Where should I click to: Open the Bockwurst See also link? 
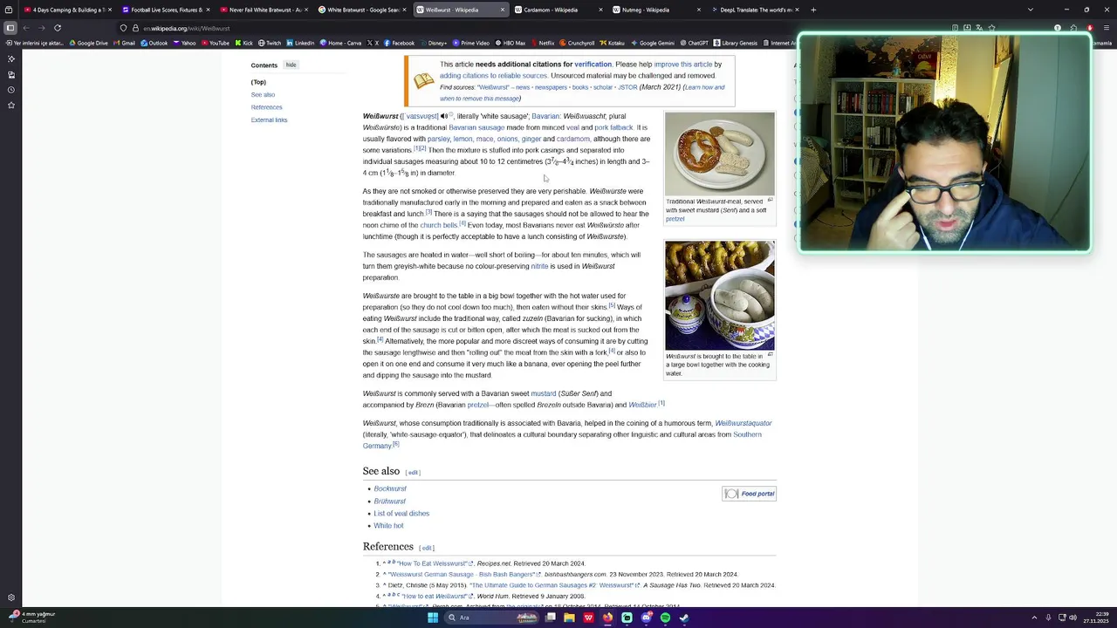pos(390,488)
